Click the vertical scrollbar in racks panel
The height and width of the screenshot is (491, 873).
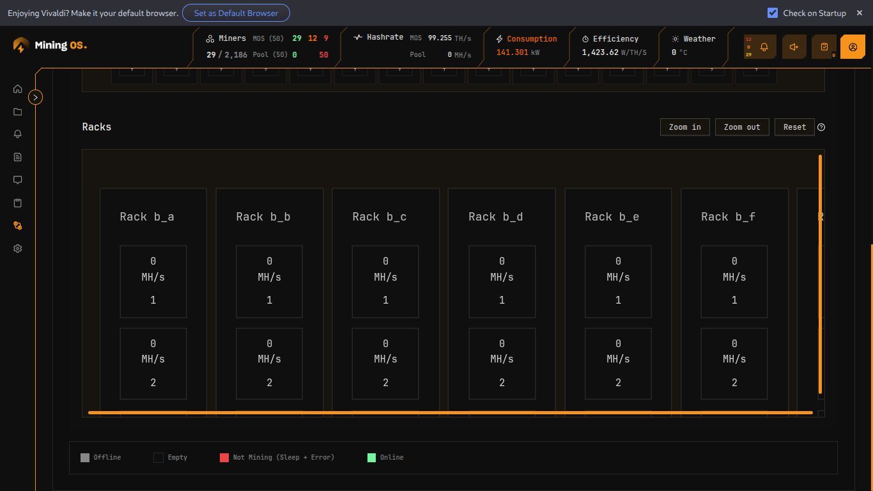[x=821, y=274]
